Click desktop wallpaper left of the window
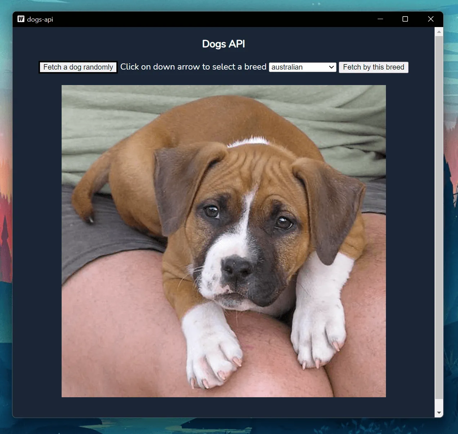Screen dimensions: 458x434 click(6, 216)
